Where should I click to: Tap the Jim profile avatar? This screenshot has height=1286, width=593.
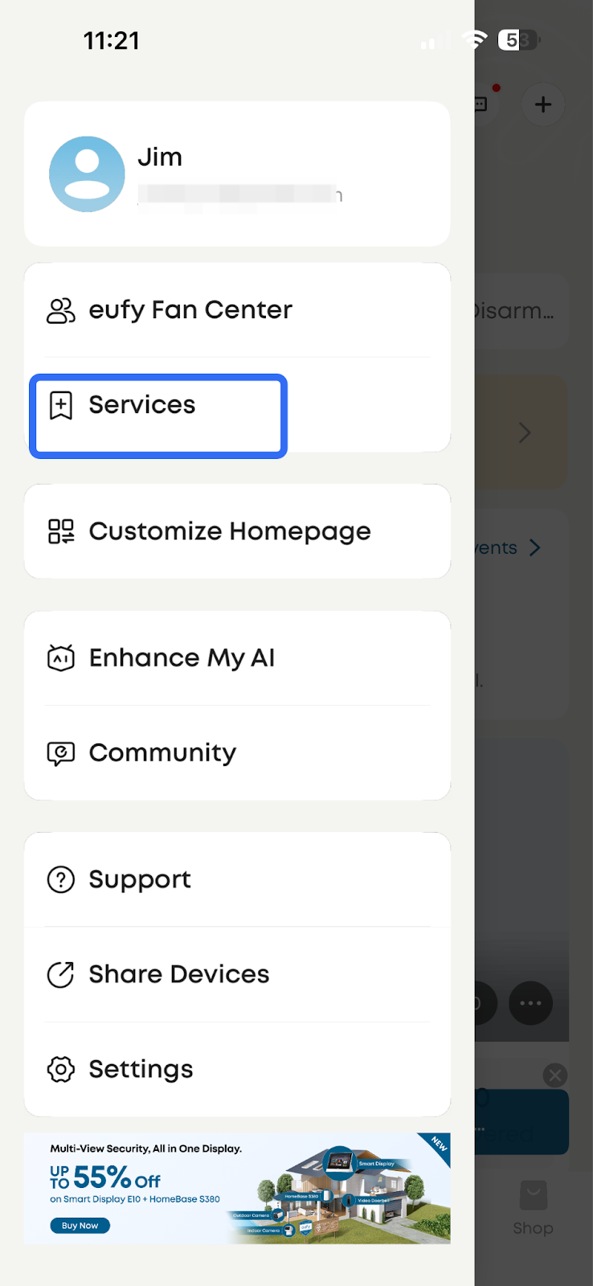point(87,174)
